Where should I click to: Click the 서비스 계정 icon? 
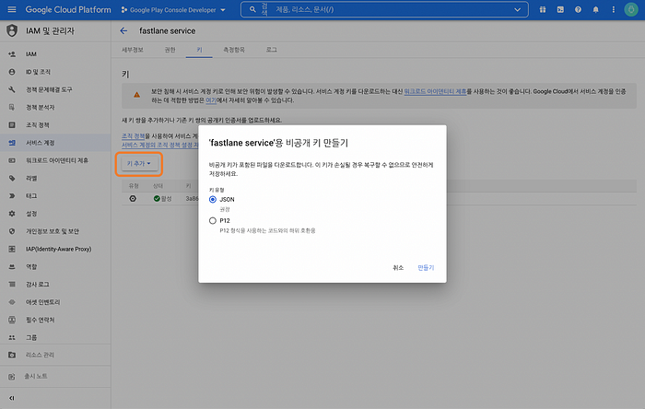12,143
